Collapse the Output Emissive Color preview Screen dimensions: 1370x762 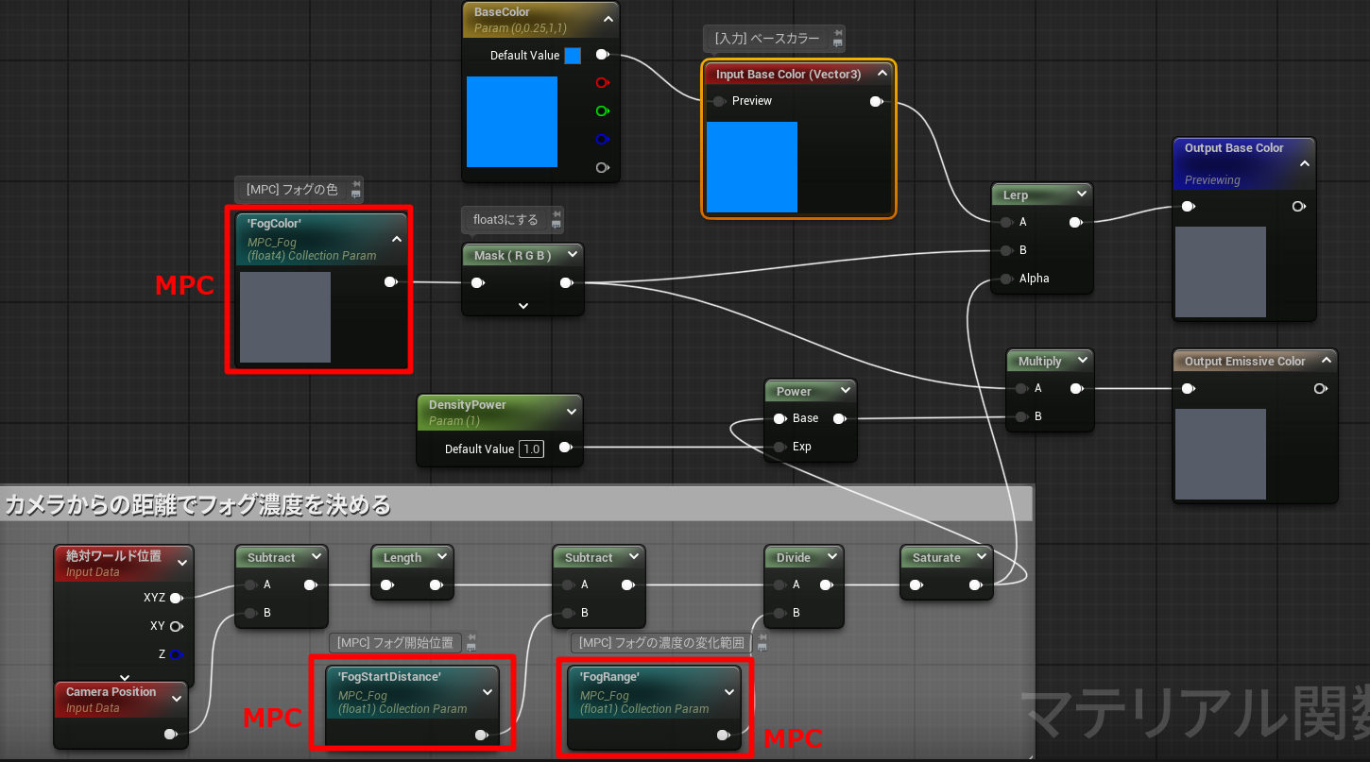pos(1327,361)
